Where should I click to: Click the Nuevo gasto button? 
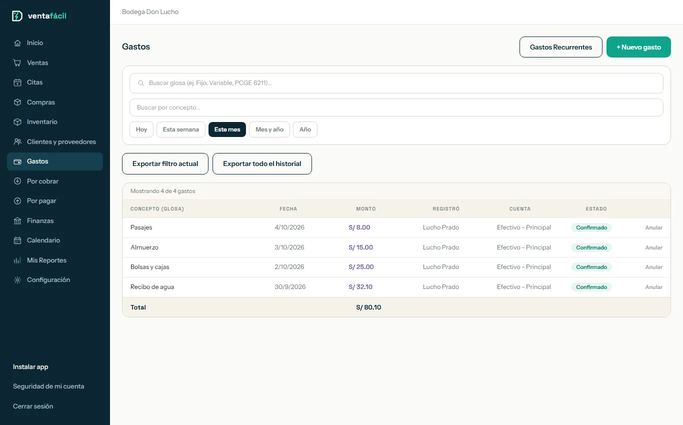[638, 47]
